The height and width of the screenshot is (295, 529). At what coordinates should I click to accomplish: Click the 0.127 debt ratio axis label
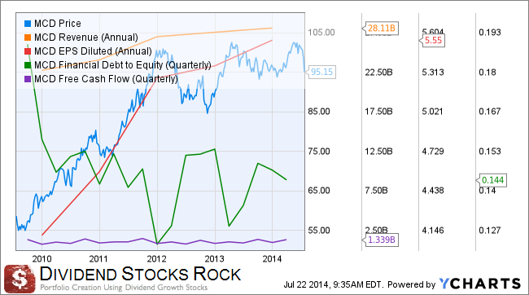[489, 231]
